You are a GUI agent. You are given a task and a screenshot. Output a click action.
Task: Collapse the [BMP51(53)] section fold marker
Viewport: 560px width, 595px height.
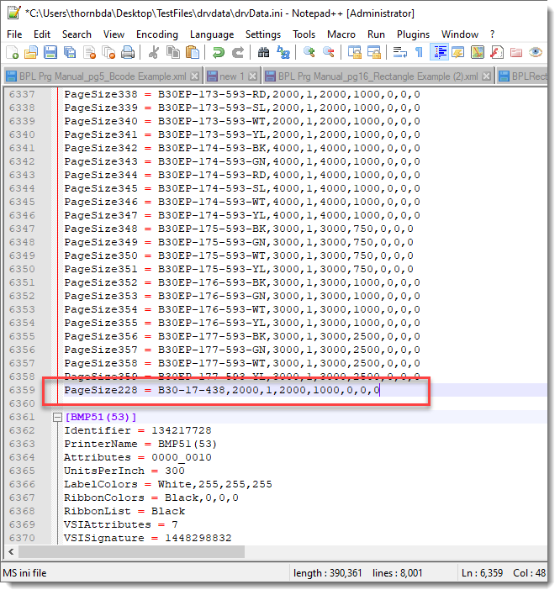(57, 418)
